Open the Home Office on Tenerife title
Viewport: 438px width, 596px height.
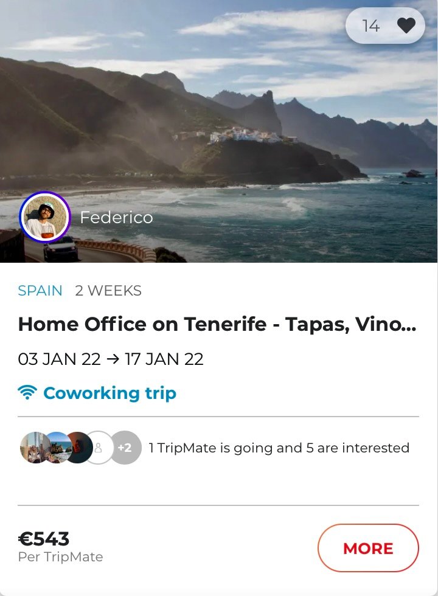[x=217, y=324]
